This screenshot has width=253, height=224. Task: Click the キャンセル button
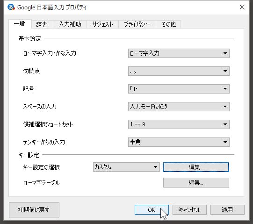click(x=189, y=210)
